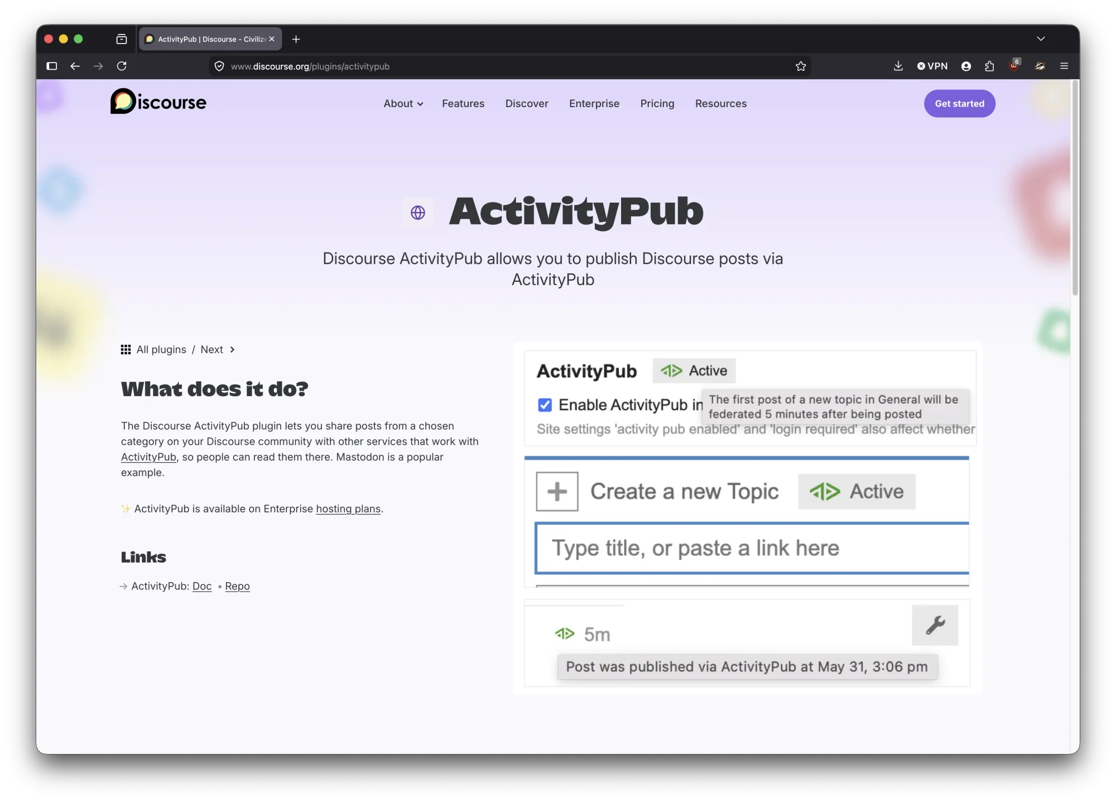The image size is (1116, 802).
Task: Open the downloads icon
Action: pos(898,66)
